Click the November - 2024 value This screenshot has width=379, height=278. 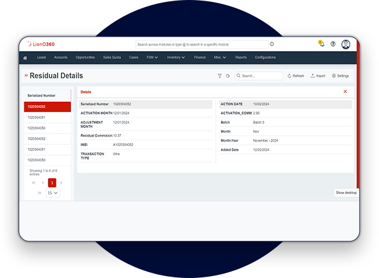coord(266,141)
